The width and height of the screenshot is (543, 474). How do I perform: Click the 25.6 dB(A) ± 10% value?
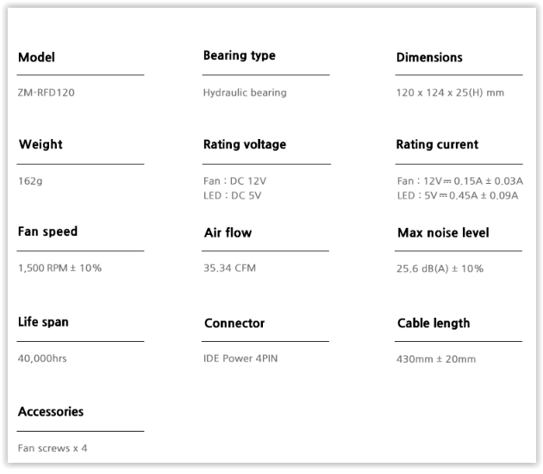pos(440,269)
